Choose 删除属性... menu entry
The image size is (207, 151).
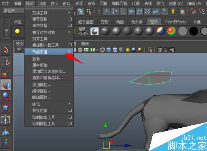pyautogui.click(x=49, y=97)
